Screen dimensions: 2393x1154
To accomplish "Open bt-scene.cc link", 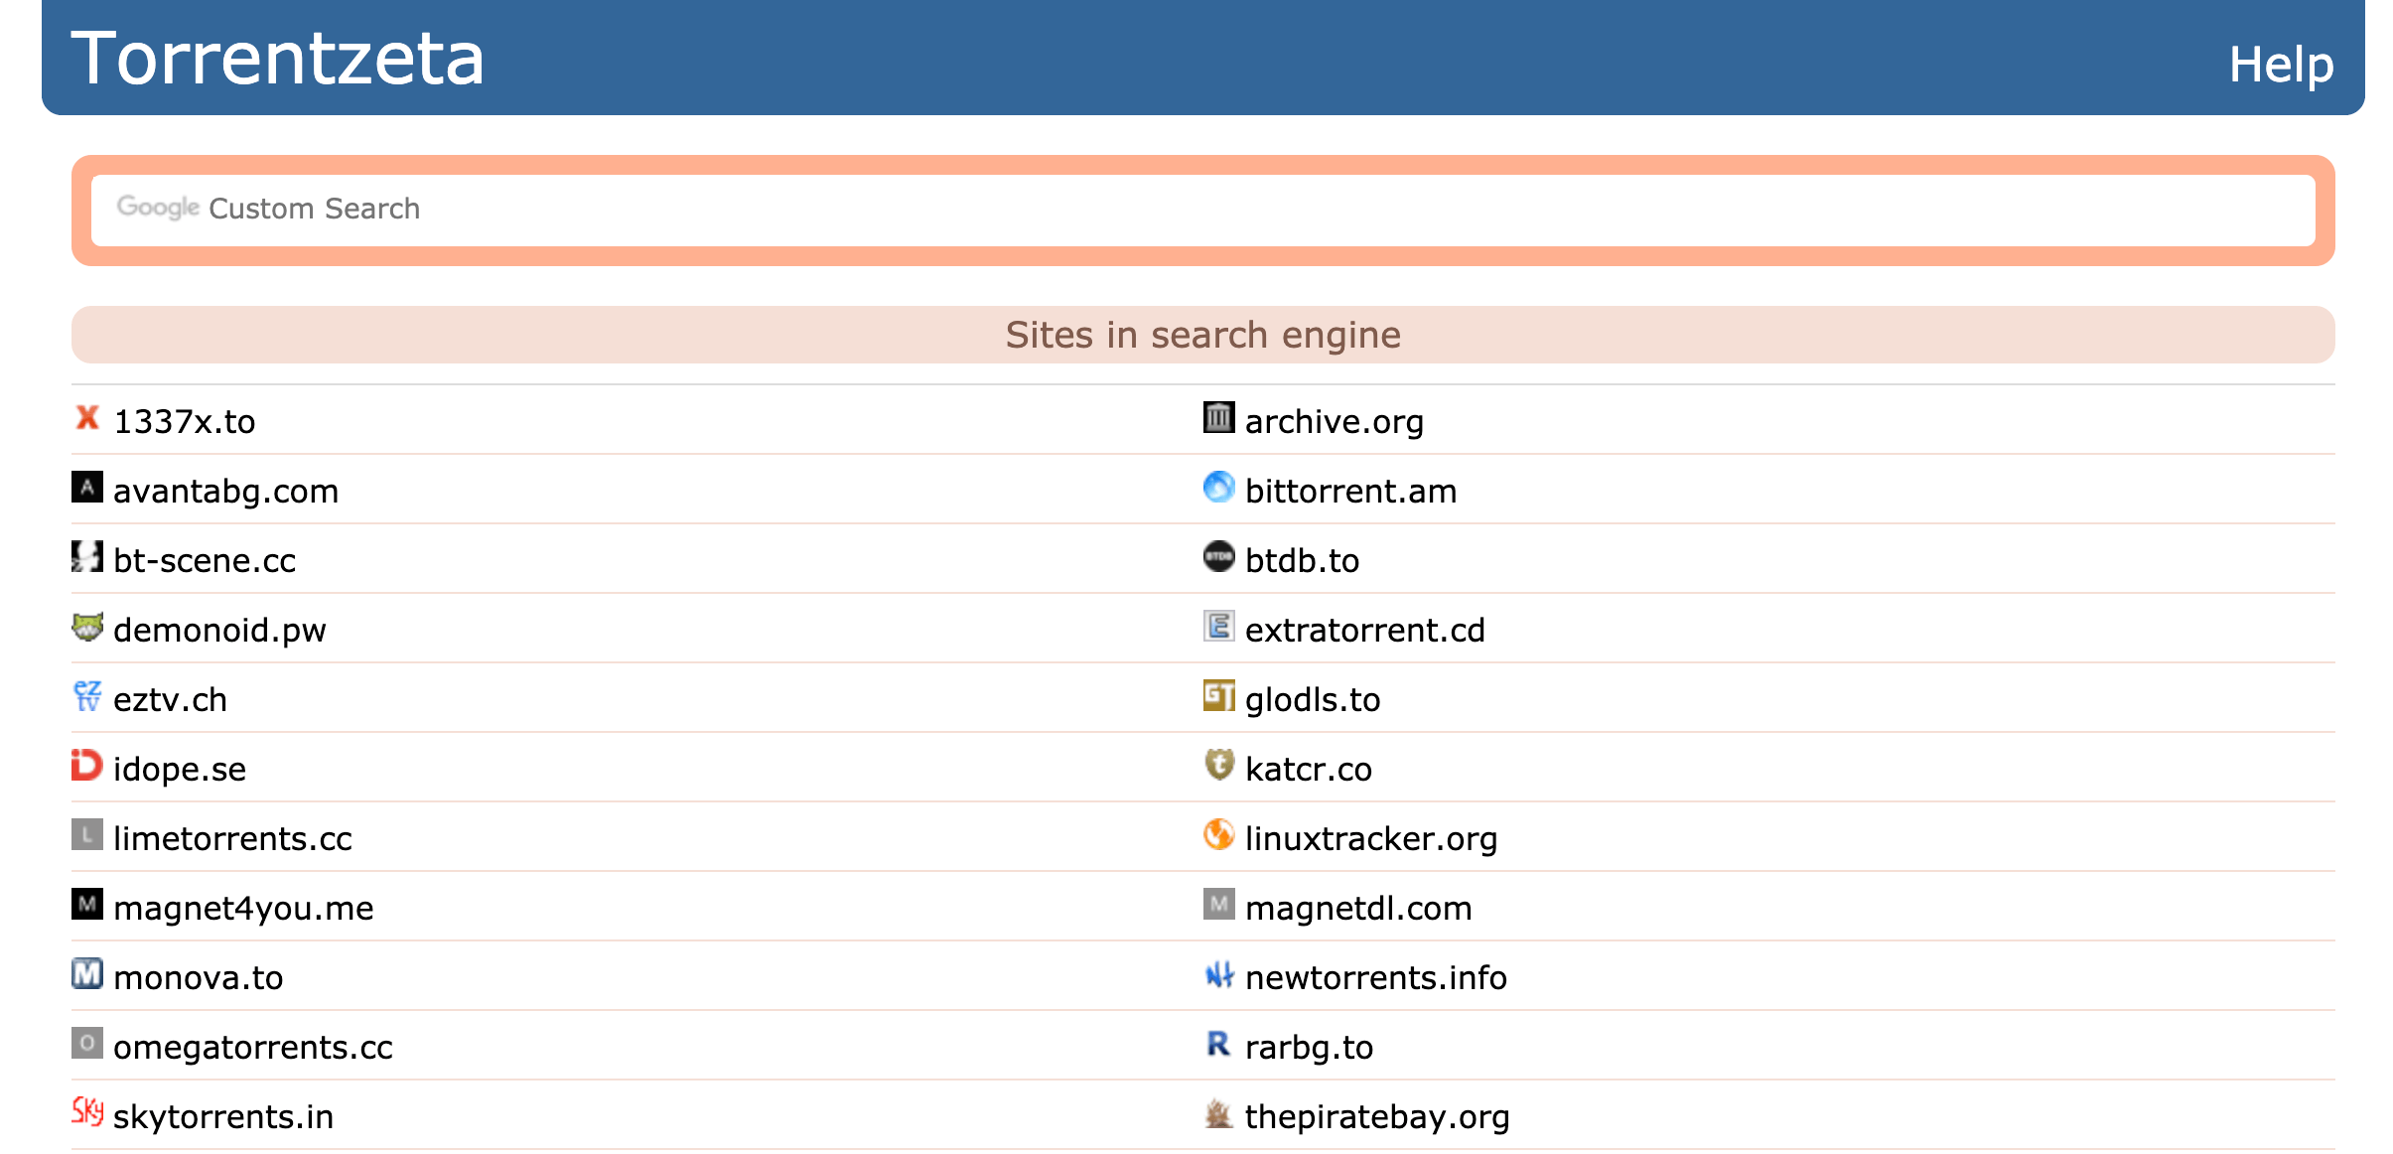I will click(x=205, y=560).
